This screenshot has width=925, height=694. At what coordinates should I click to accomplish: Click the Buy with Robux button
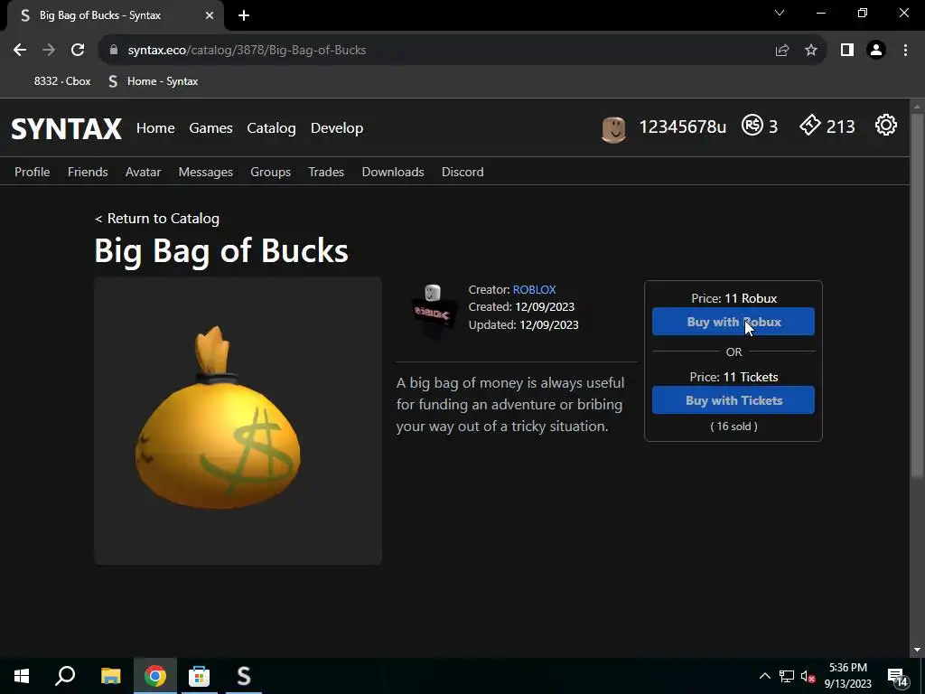pos(733,322)
